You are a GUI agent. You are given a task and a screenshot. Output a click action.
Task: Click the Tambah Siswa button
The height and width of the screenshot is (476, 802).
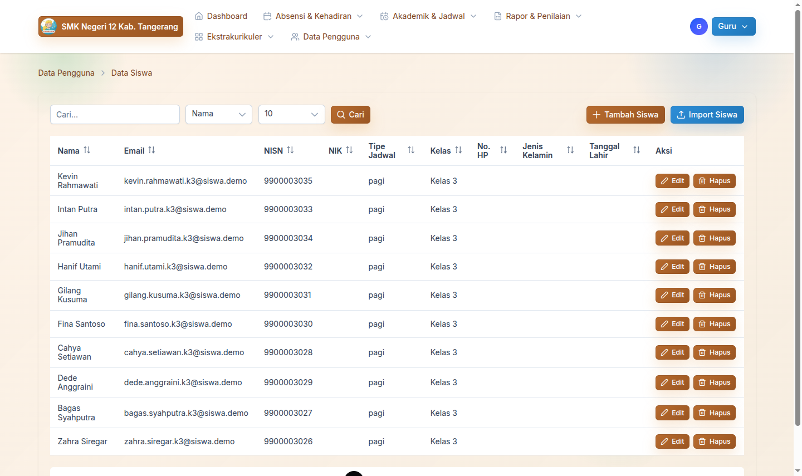pyautogui.click(x=625, y=115)
